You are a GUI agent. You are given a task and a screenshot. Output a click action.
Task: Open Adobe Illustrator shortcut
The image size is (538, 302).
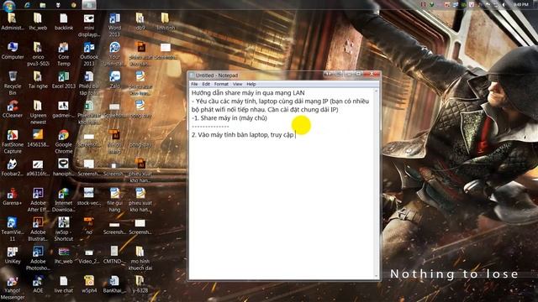38,229
